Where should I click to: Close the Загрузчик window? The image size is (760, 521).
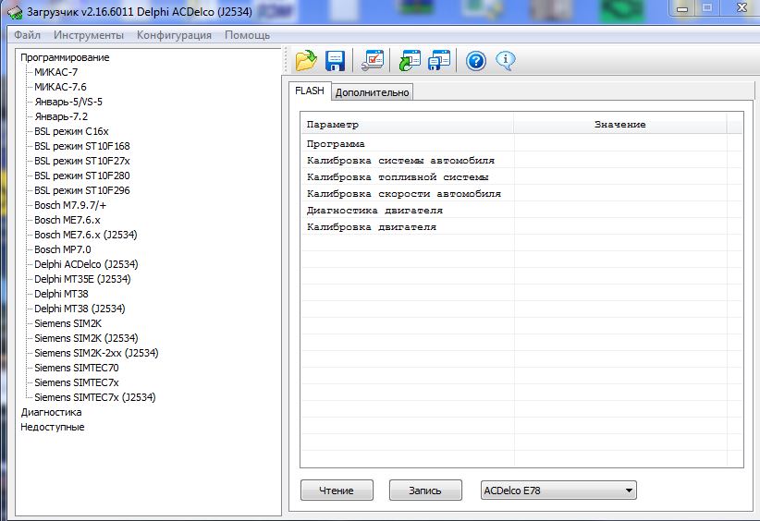742,7
